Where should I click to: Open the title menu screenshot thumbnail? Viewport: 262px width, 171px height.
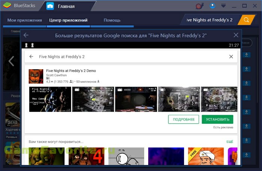click(50, 99)
